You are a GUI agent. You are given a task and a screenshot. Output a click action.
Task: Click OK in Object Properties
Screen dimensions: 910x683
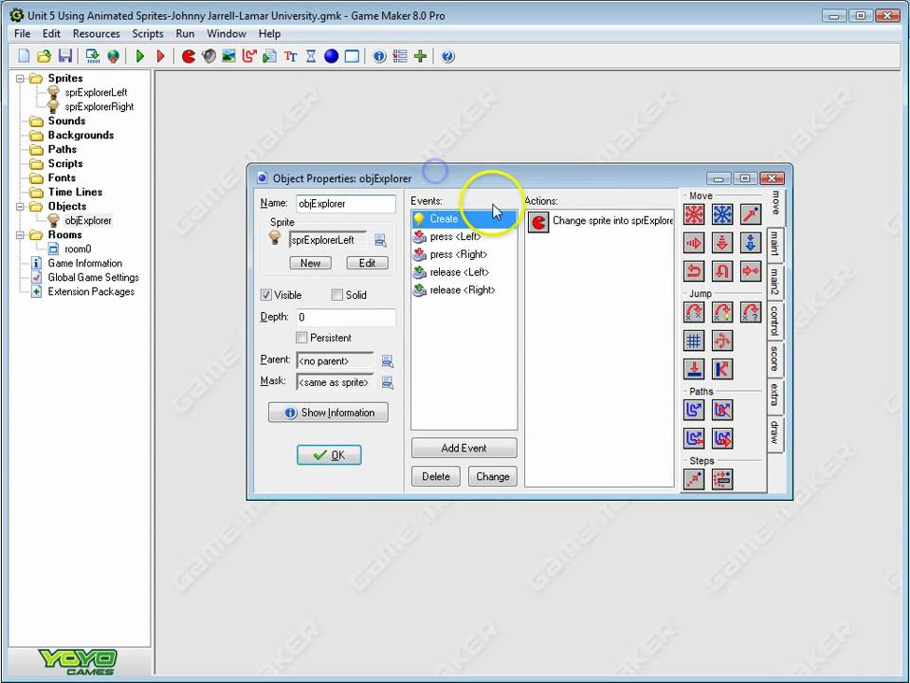(x=329, y=454)
